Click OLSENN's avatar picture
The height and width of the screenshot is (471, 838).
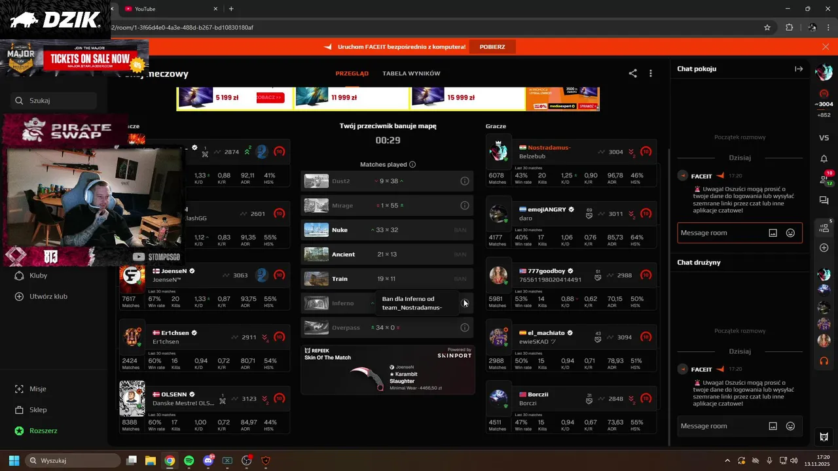(x=132, y=398)
